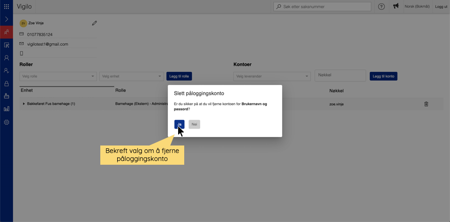The image size is (450, 222).
Task: Confirm deletion by clicking Ja
Action: click(x=179, y=124)
